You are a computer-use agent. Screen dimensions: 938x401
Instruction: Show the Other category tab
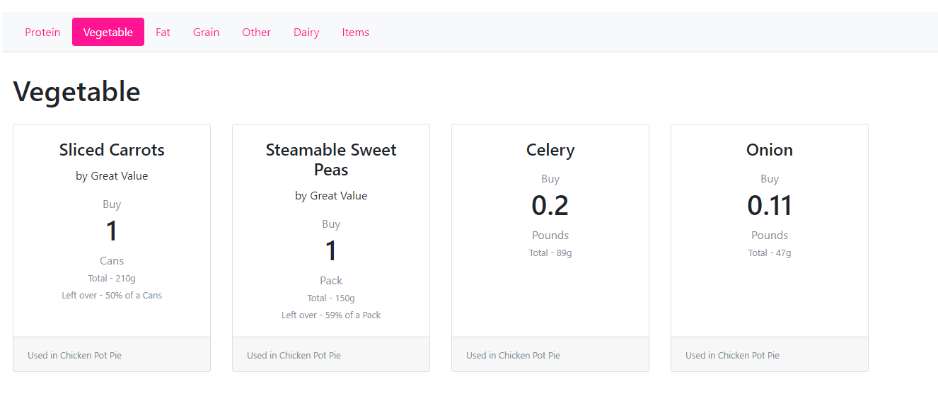256,33
